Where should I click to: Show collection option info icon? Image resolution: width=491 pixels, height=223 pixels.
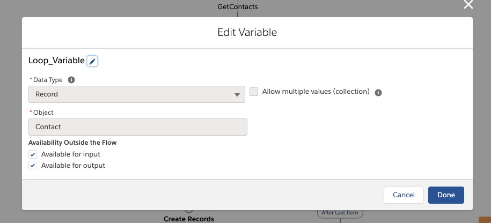tap(378, 93)
